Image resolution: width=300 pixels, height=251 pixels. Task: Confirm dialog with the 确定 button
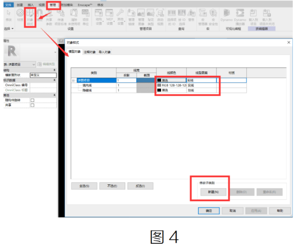pyautogui.click(x=209, y=211)
